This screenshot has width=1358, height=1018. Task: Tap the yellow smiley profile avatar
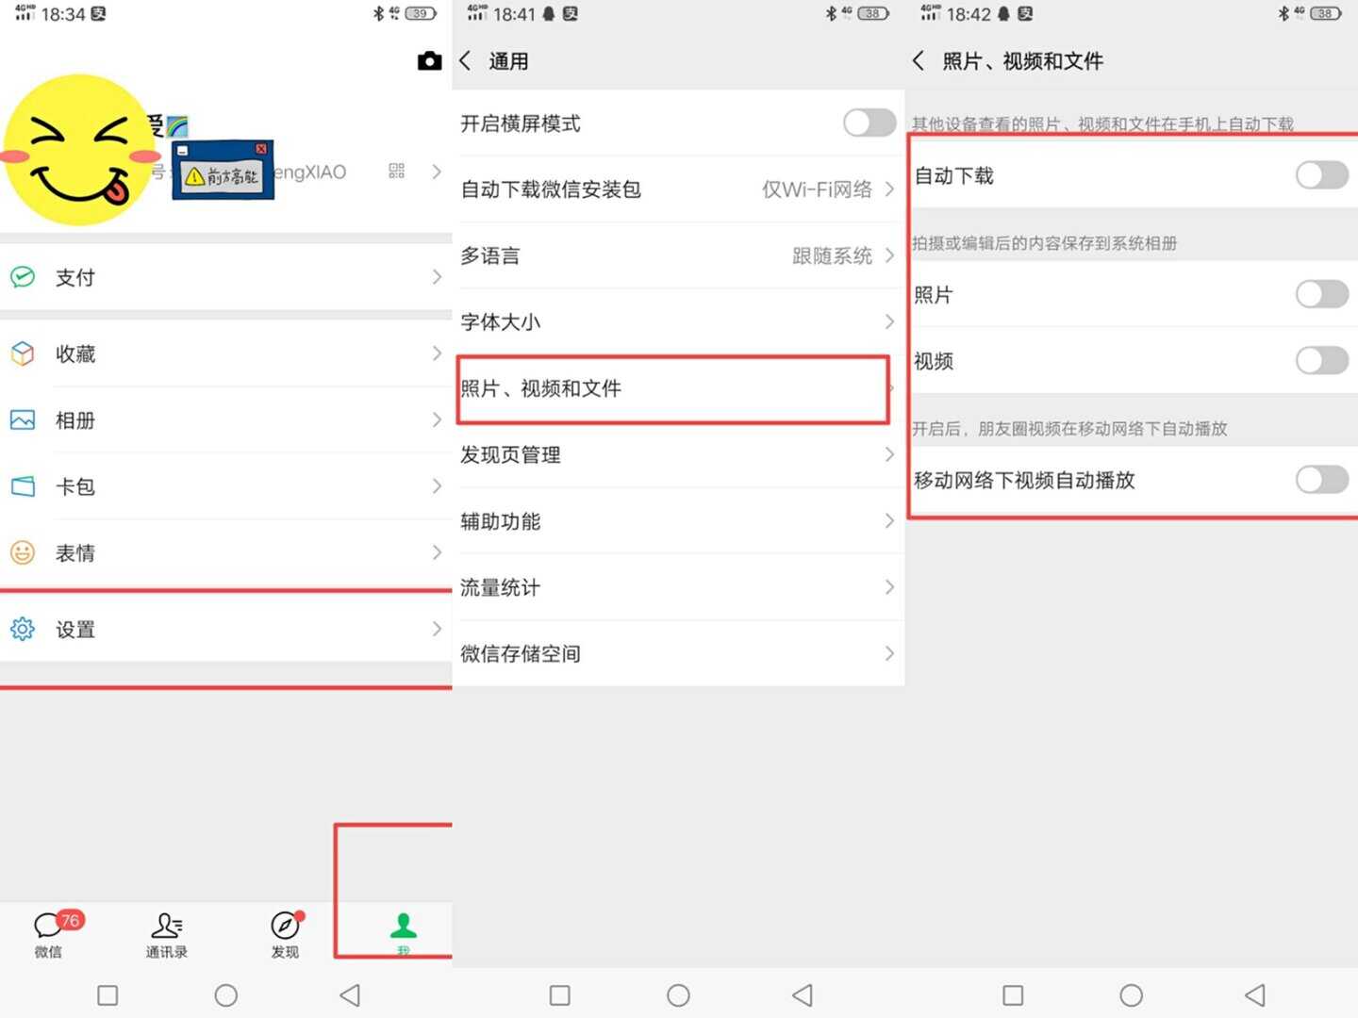[x=81, y=151]
